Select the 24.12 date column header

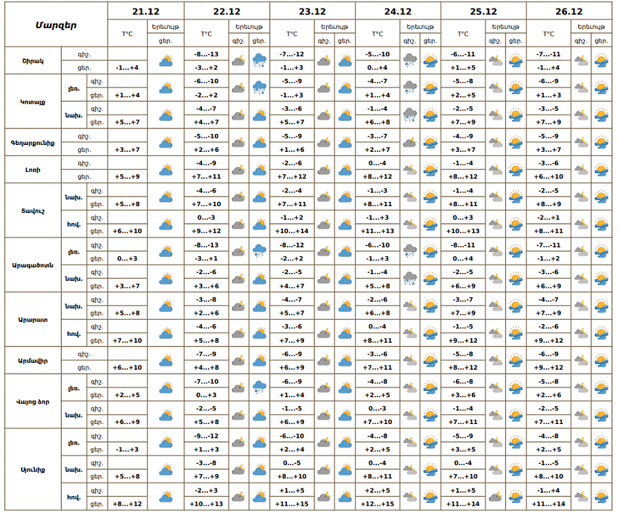point(398,12)
